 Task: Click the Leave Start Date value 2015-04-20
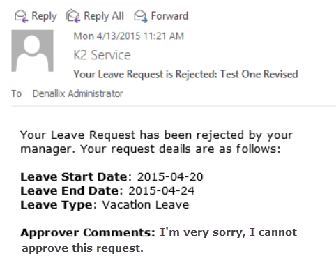pyautogui.click(x=170, y=177)
